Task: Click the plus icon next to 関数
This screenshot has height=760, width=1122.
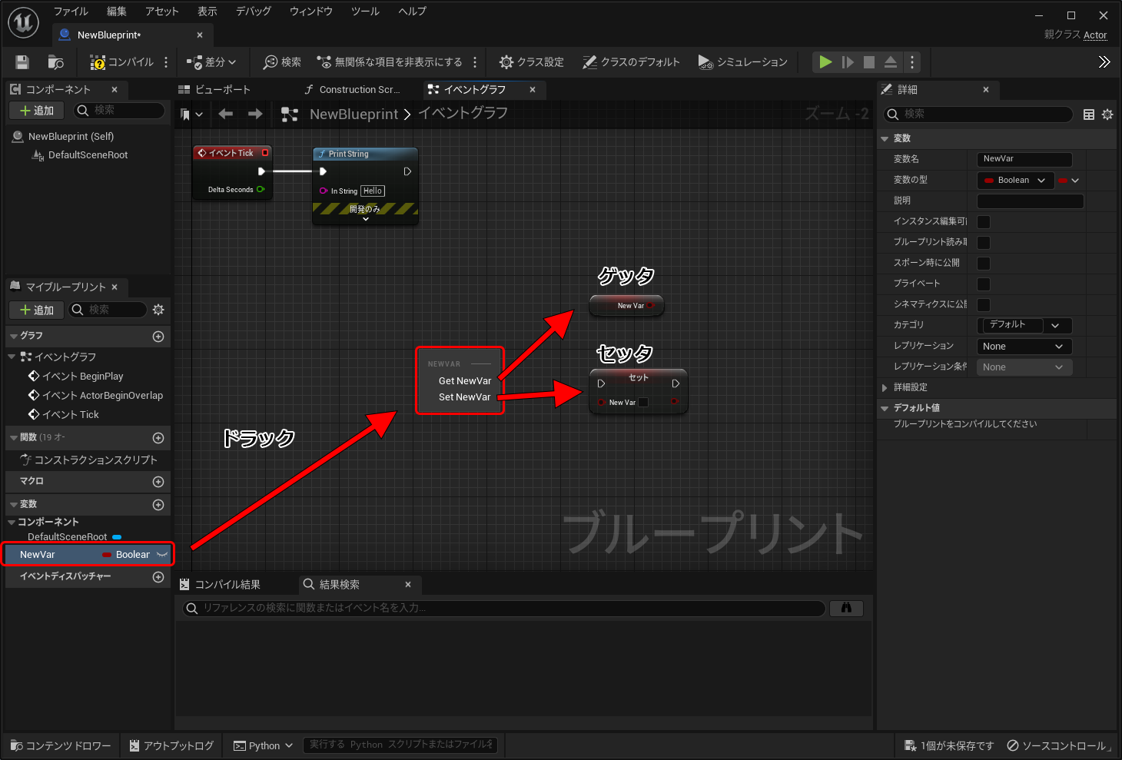Action: (158, 438)
